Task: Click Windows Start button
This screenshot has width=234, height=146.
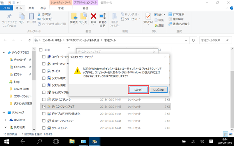Action: click(7, 142)
